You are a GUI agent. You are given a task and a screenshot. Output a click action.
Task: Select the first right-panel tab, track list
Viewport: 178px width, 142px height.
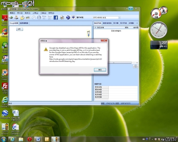click(x=98, y=23)
